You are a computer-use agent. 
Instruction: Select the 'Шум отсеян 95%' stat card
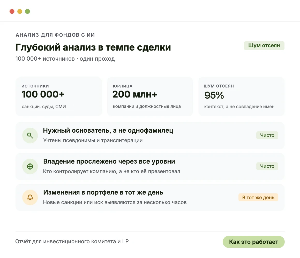[241, 96]
